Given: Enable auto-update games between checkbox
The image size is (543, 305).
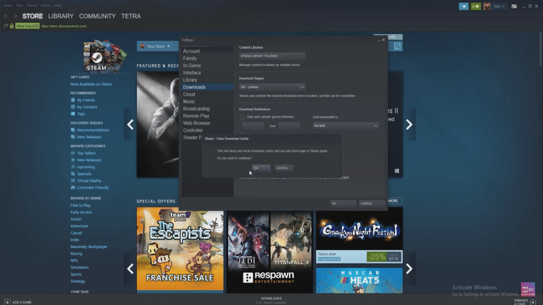Looking at the screenshot, I should pyautogui.click(x=242, y=116).
